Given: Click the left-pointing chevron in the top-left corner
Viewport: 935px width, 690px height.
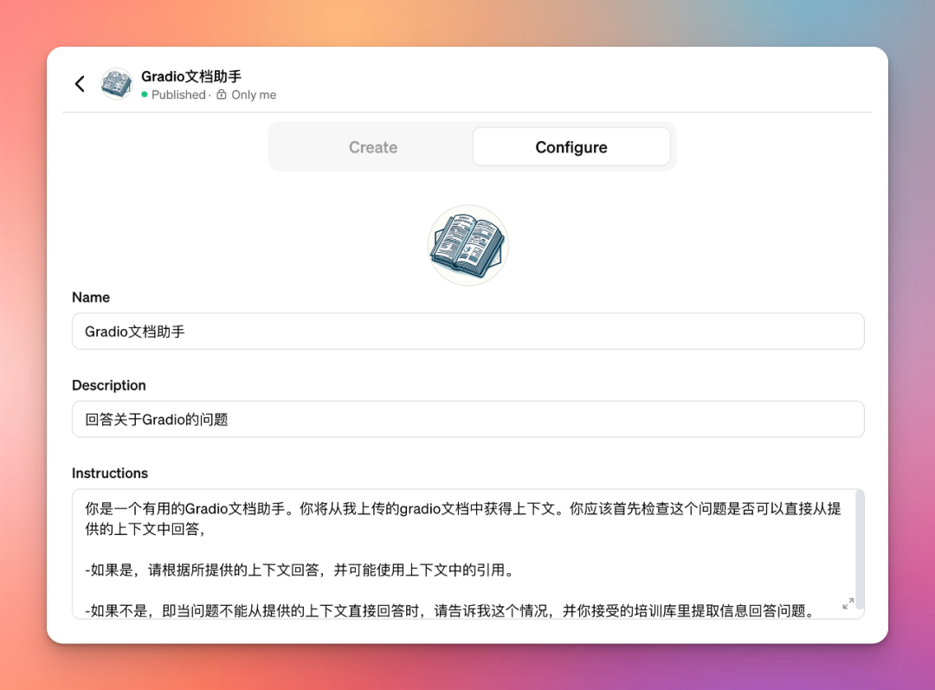Looking at the screenshot, I should pos(79,83).
